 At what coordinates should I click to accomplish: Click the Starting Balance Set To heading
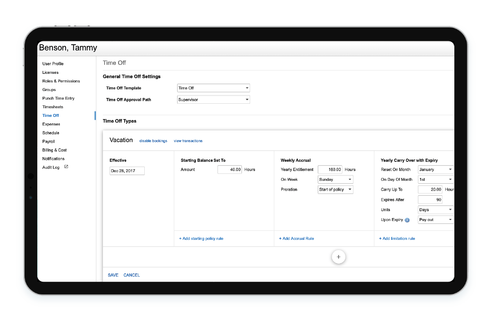[203, 160]
